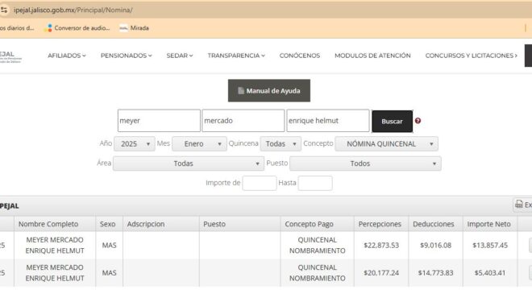Click the MAS cell in $20,177.24 row
The width and height of the screenshot is (532, 294).
[109, 272]
